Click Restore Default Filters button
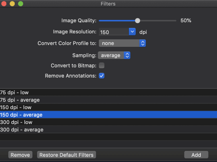The height and width of the screenshot is (162, 217). (66, 155)
